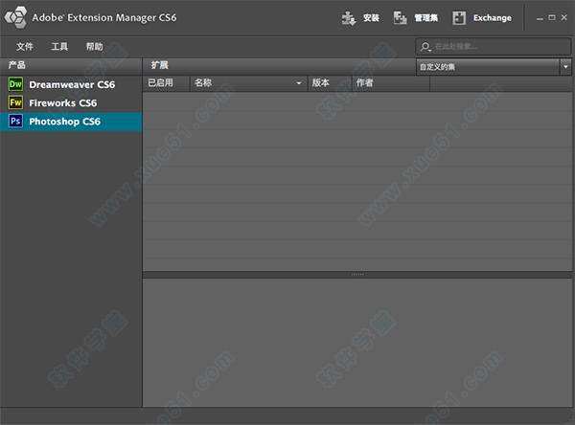This screenshot has height=425, width=575.
Task: Click the Dreamweaver Dw product icon
Action: (15, 84)
